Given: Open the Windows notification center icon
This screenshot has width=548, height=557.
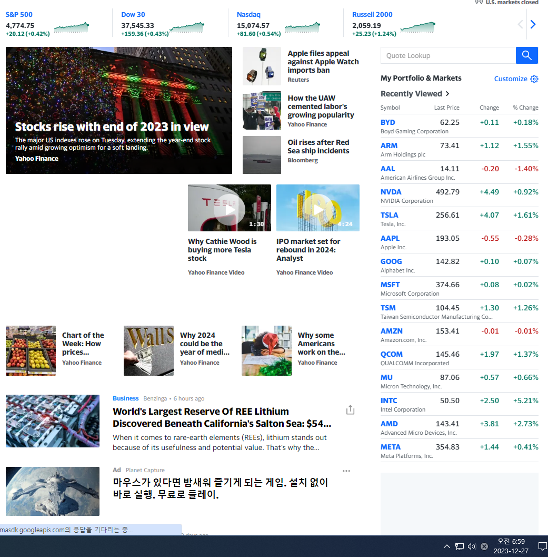Looking at the screenshot, I should click(x=542, y=546).
